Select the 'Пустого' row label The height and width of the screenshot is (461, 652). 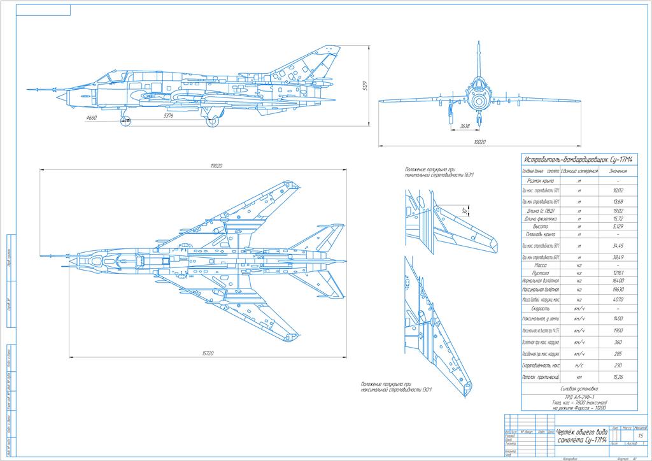click(541, 273)
